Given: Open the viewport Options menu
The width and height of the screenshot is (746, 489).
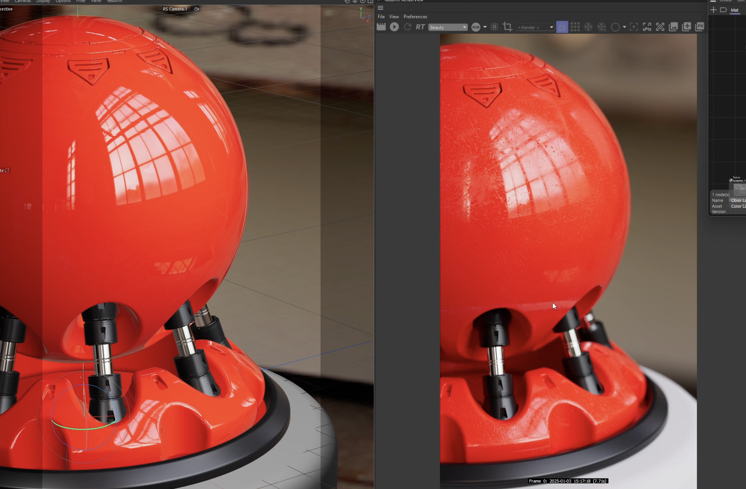Looking at the screenshot, I should pos(63,1).
